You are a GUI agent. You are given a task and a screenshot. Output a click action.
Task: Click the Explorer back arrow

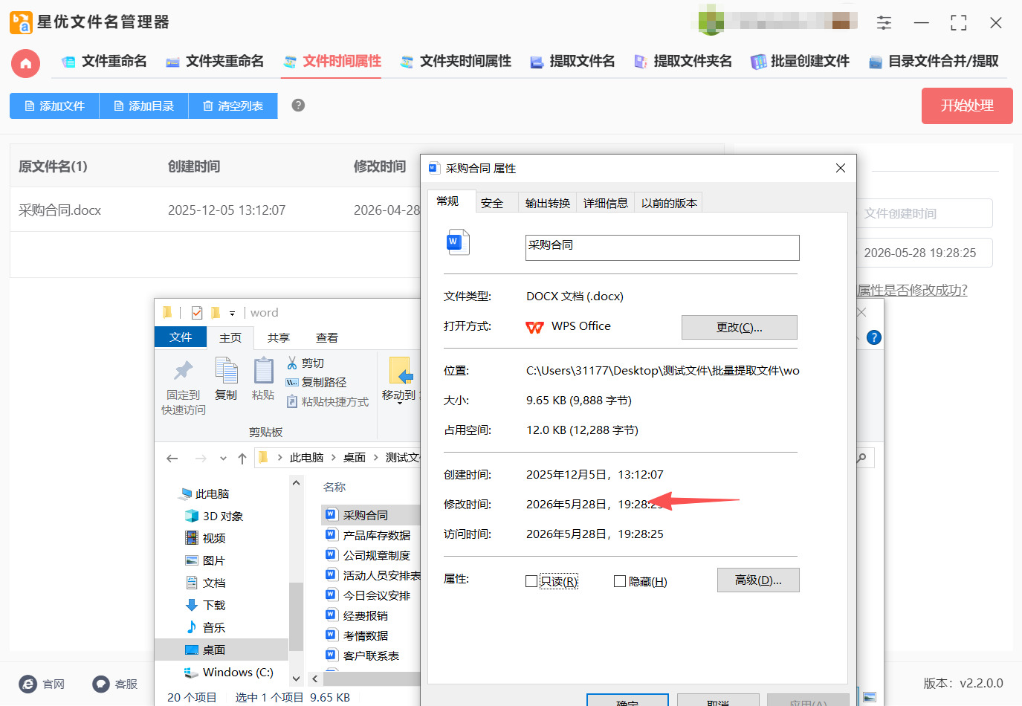[172, 459]
